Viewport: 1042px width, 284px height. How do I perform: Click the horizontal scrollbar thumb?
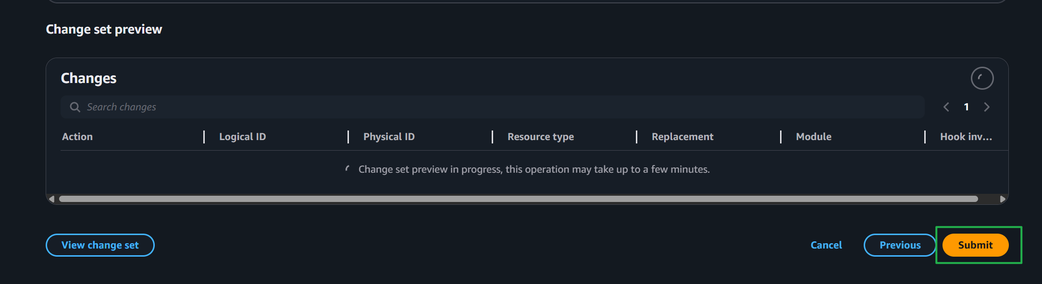tap(518, 199)
